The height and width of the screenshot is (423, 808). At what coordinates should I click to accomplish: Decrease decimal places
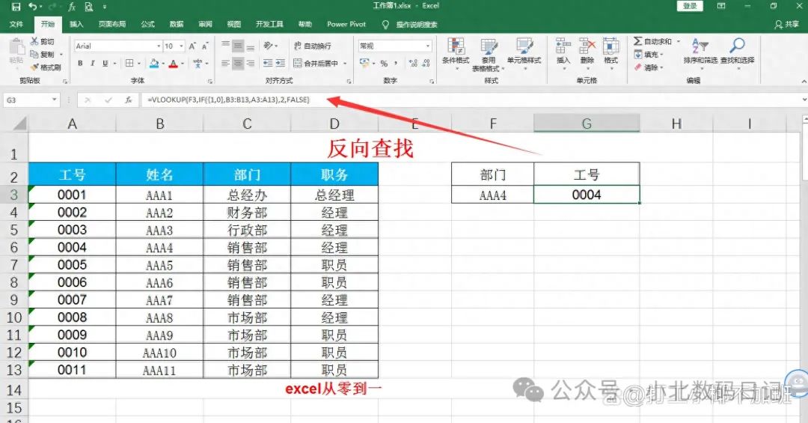click(x=426, y=63)
